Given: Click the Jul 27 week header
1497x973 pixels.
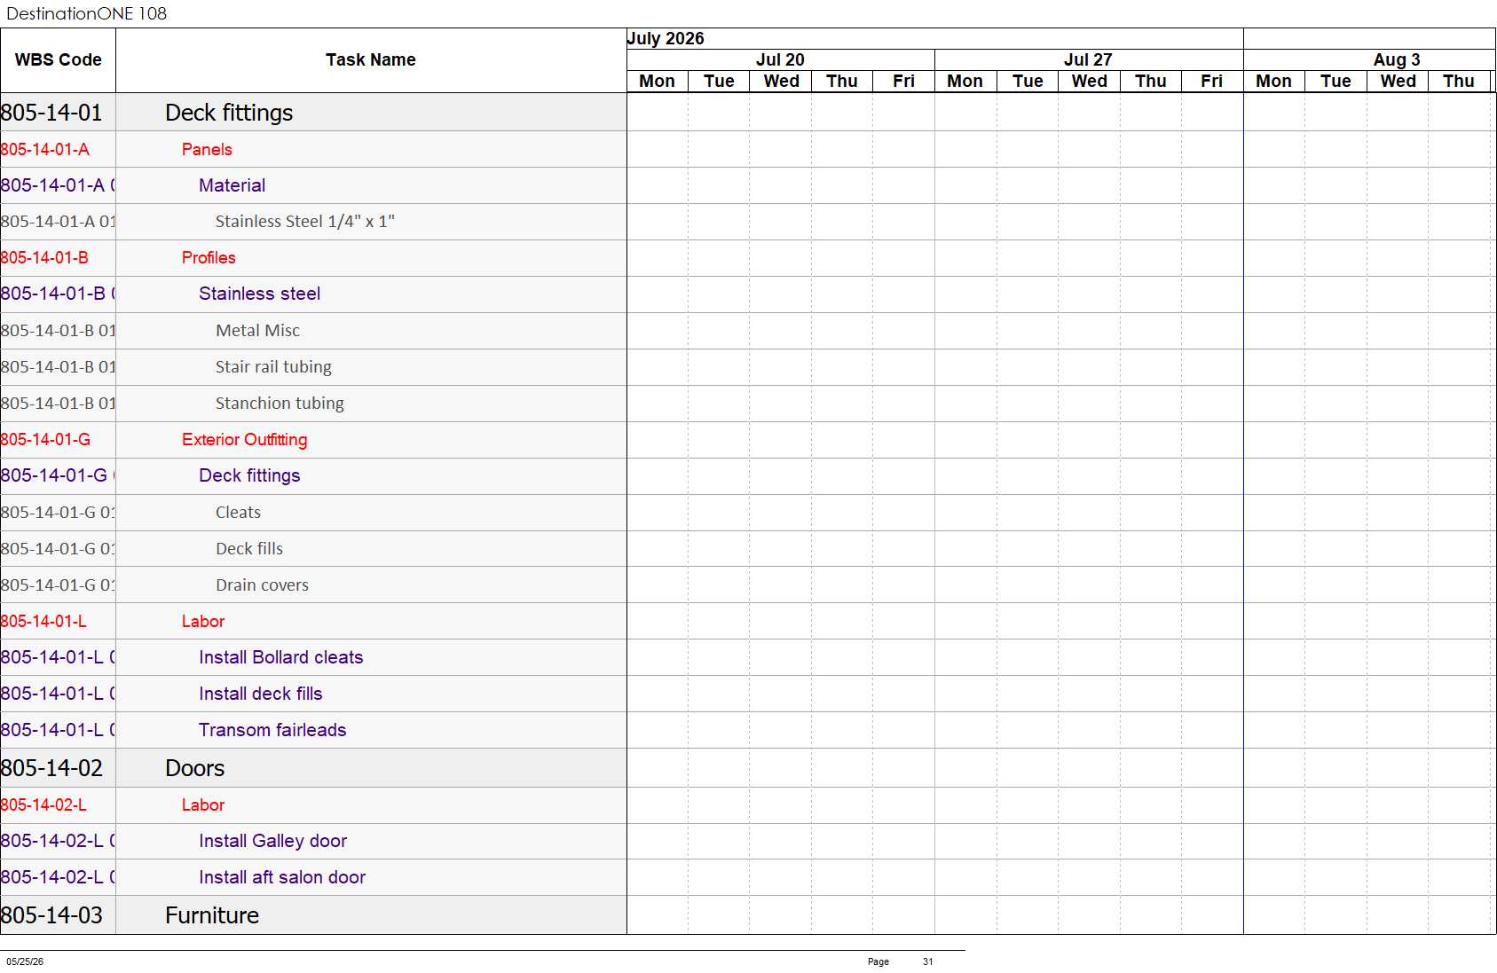Looking at the screenshot, I should point(1088,59).
